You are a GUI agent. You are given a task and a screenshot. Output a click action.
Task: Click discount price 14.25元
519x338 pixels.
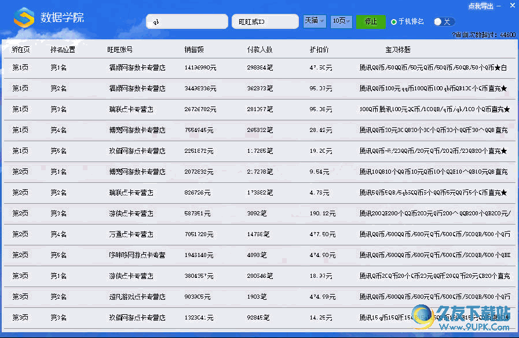pos(321,318)
